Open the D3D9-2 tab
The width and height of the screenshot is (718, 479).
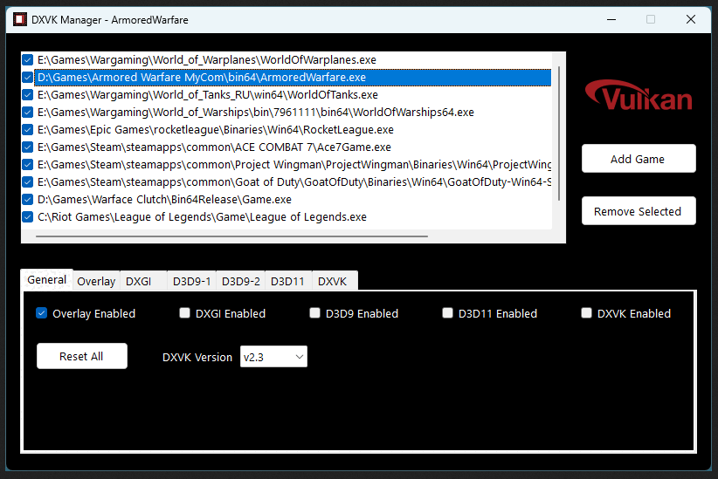click(241, 281)
